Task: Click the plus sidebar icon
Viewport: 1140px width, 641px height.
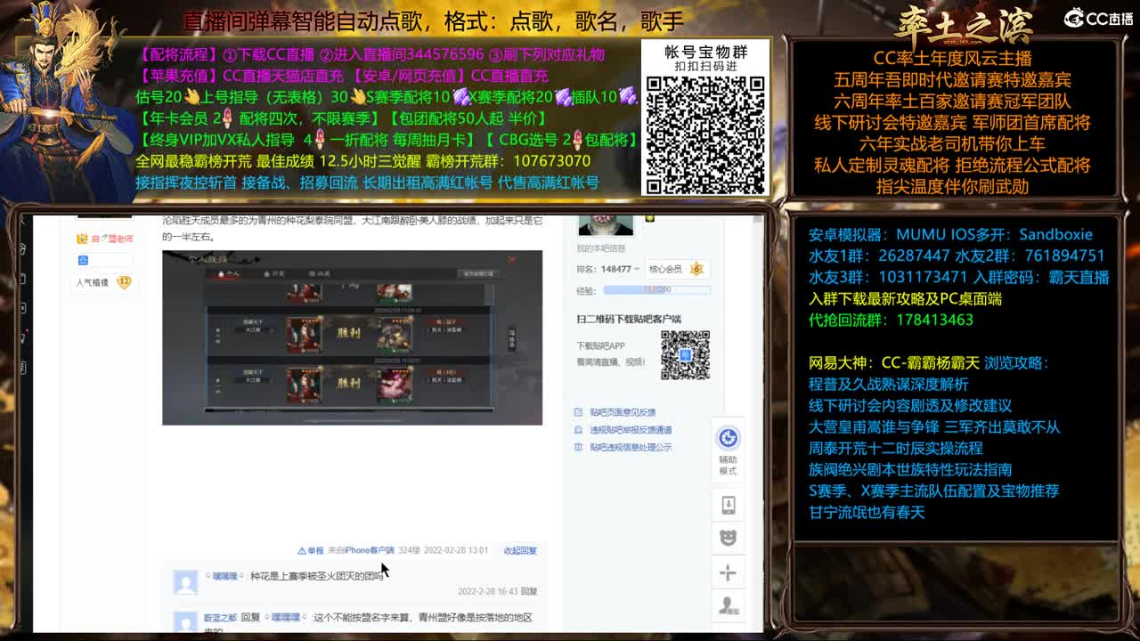Action: (x=728, y=572)
